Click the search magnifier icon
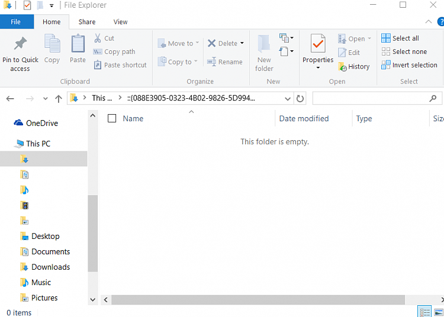This screenshot has width=444, height=317. point(433,98)
